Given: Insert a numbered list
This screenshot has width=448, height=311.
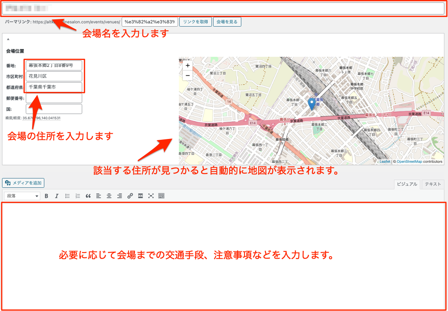Looking at the screenshot, I should (78, 196).
